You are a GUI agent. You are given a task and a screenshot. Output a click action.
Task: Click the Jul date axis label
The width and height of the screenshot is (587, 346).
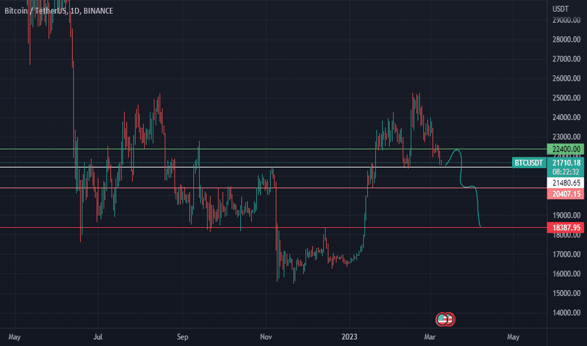point(98,337)
